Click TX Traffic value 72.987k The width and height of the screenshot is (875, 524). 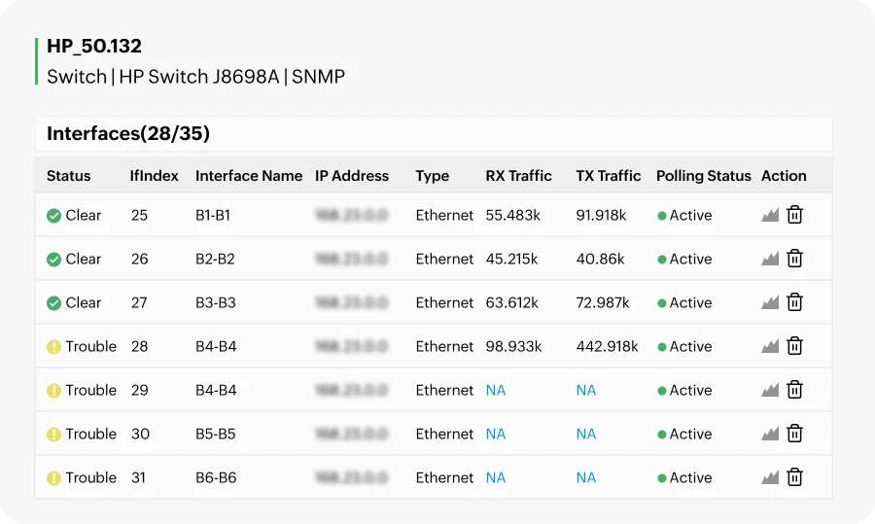coord(603,303)
